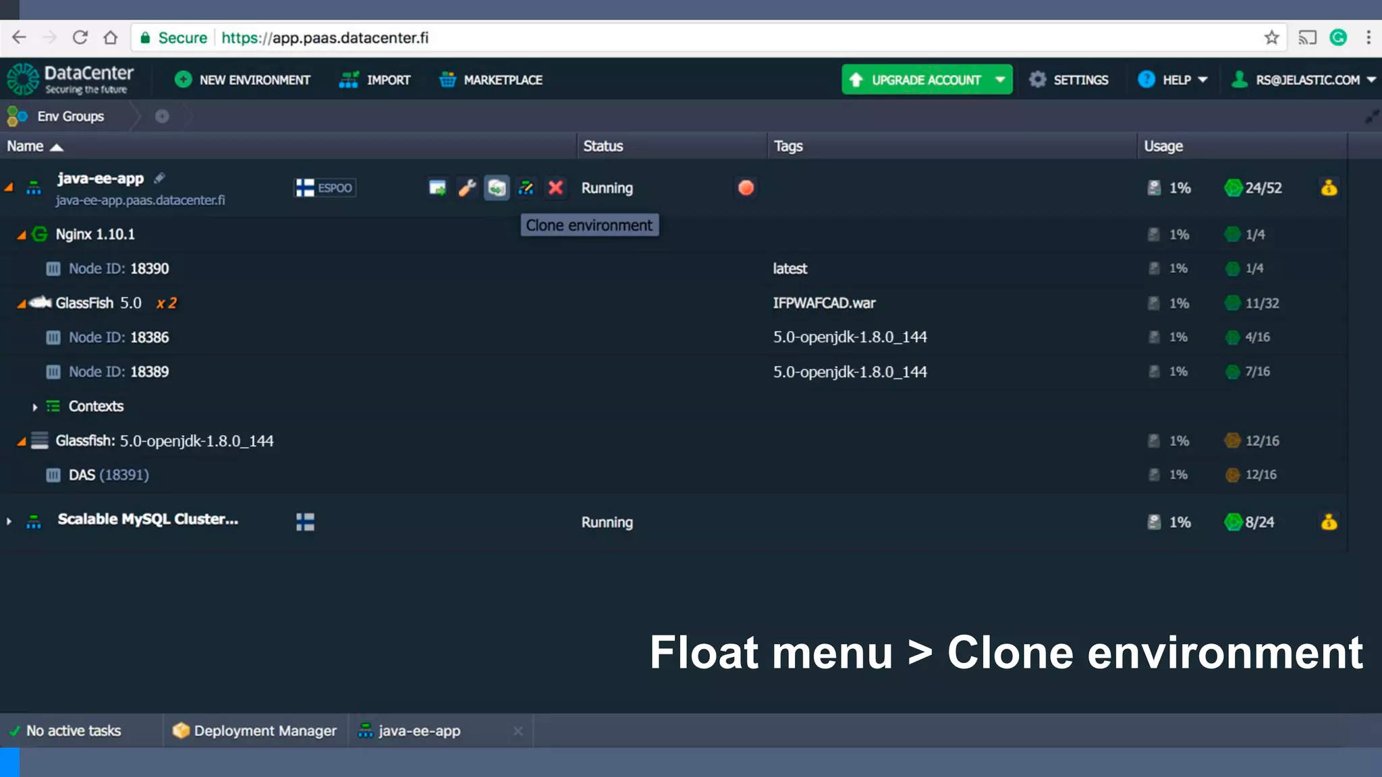Select the 'latest' tag on Node 18390
1382x777 pixels.
click(790, 268)
